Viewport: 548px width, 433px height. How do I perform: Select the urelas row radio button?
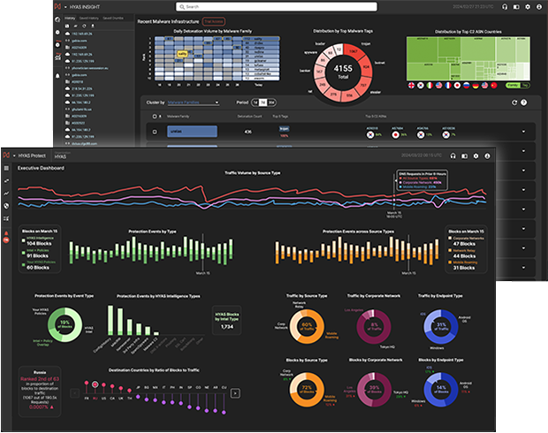click(x=155, y=132)
